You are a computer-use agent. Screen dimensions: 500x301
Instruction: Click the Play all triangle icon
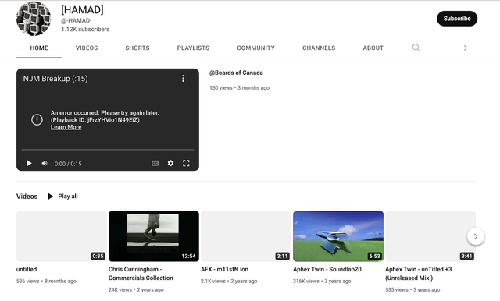tap(50, 197)
